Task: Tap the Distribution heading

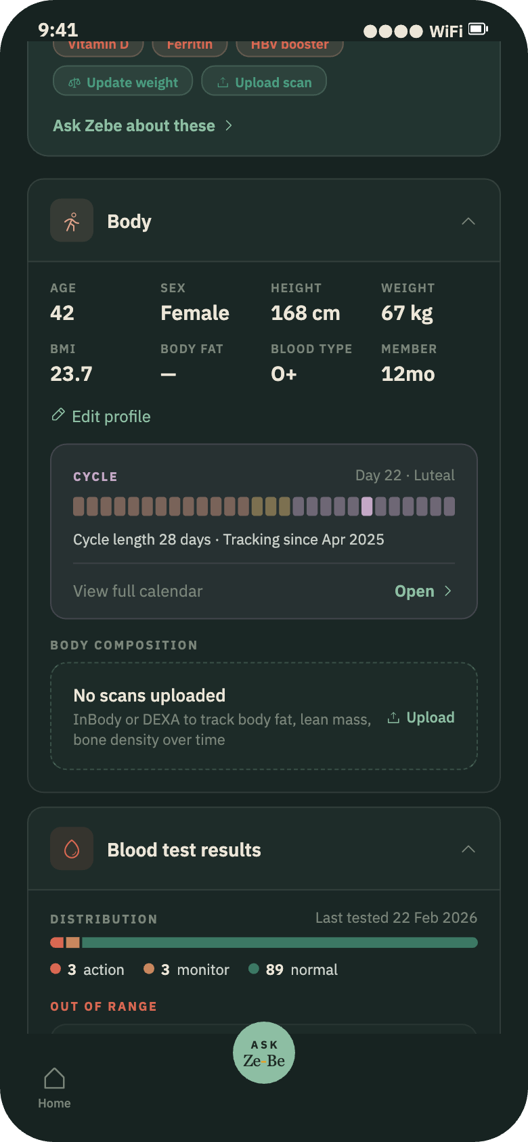Action: click(x=104, y=919)
